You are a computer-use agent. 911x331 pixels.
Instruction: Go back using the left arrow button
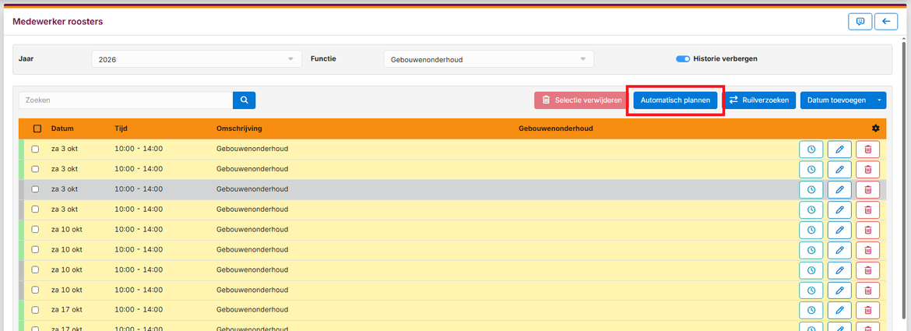click(x=886, y=22)
